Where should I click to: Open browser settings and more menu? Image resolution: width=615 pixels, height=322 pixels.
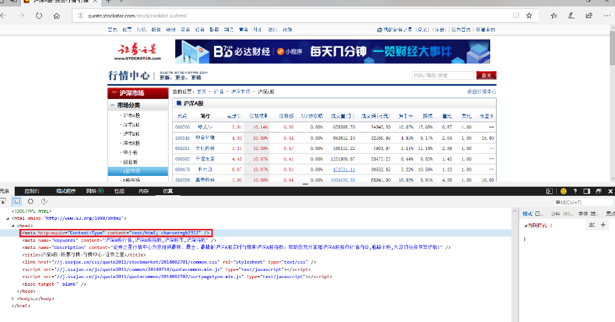coord(607,16)
